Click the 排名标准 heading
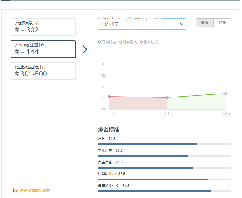The image size is (242, 198). [109, 130]
